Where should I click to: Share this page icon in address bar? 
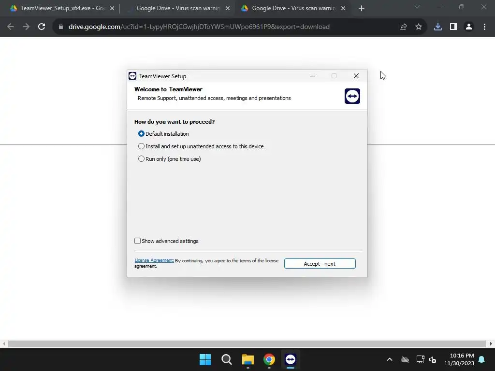pos(403,27)
